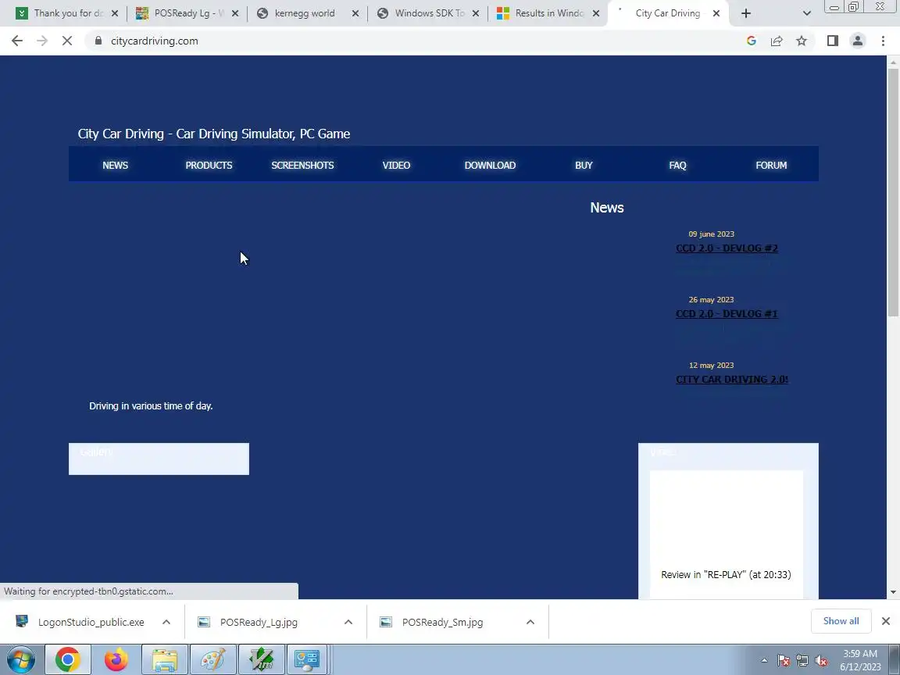View site information lock icon
The width and height of the screenshot is (900, 675).
[x=98, y=41]
